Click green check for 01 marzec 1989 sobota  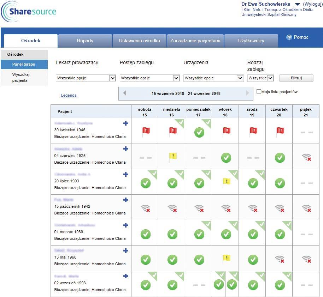(146, 234)
